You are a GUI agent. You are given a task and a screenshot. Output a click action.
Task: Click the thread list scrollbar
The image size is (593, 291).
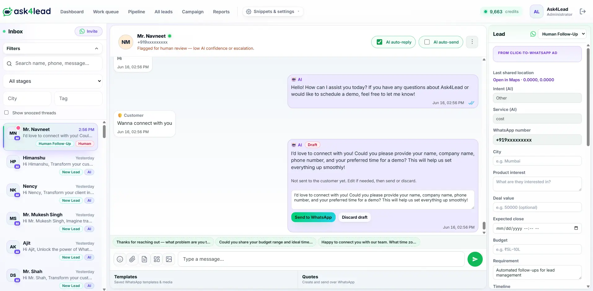104,132
